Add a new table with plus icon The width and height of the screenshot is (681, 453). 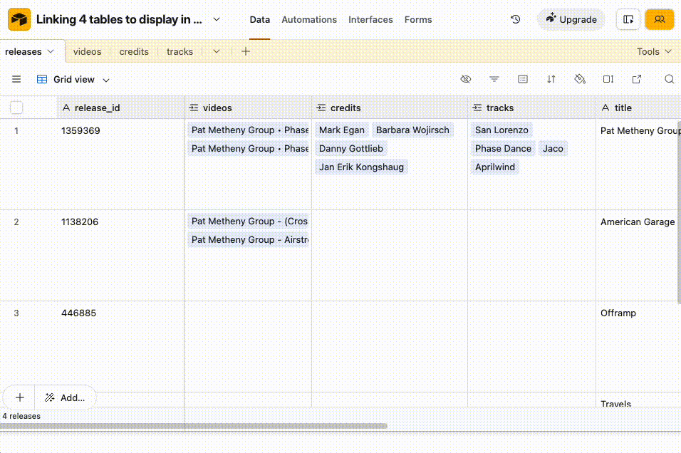coord(245,51)
